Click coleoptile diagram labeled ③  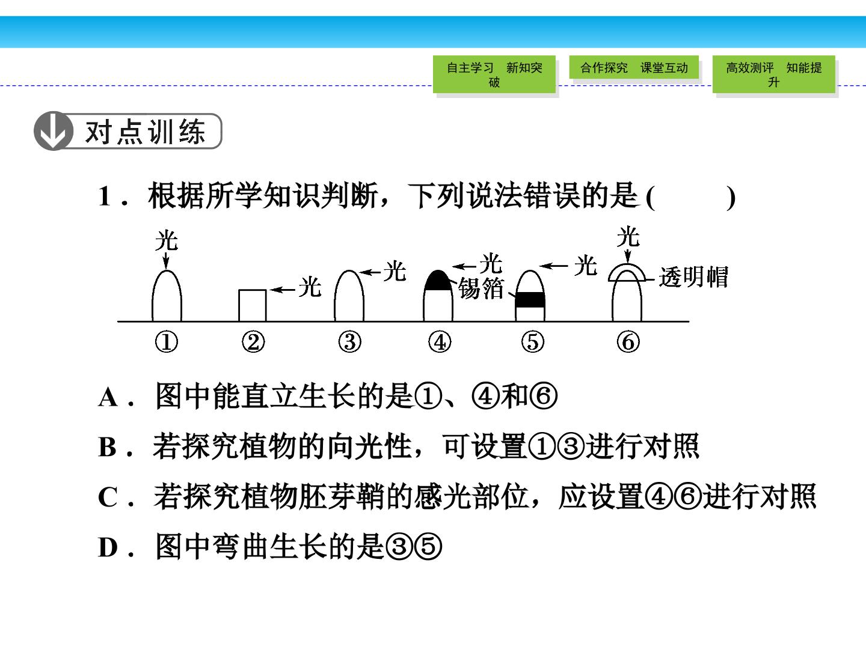[x=349, y=296]
